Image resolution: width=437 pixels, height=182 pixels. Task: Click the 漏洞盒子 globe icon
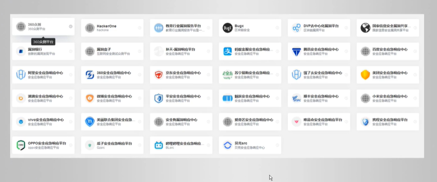coord(90,51)
